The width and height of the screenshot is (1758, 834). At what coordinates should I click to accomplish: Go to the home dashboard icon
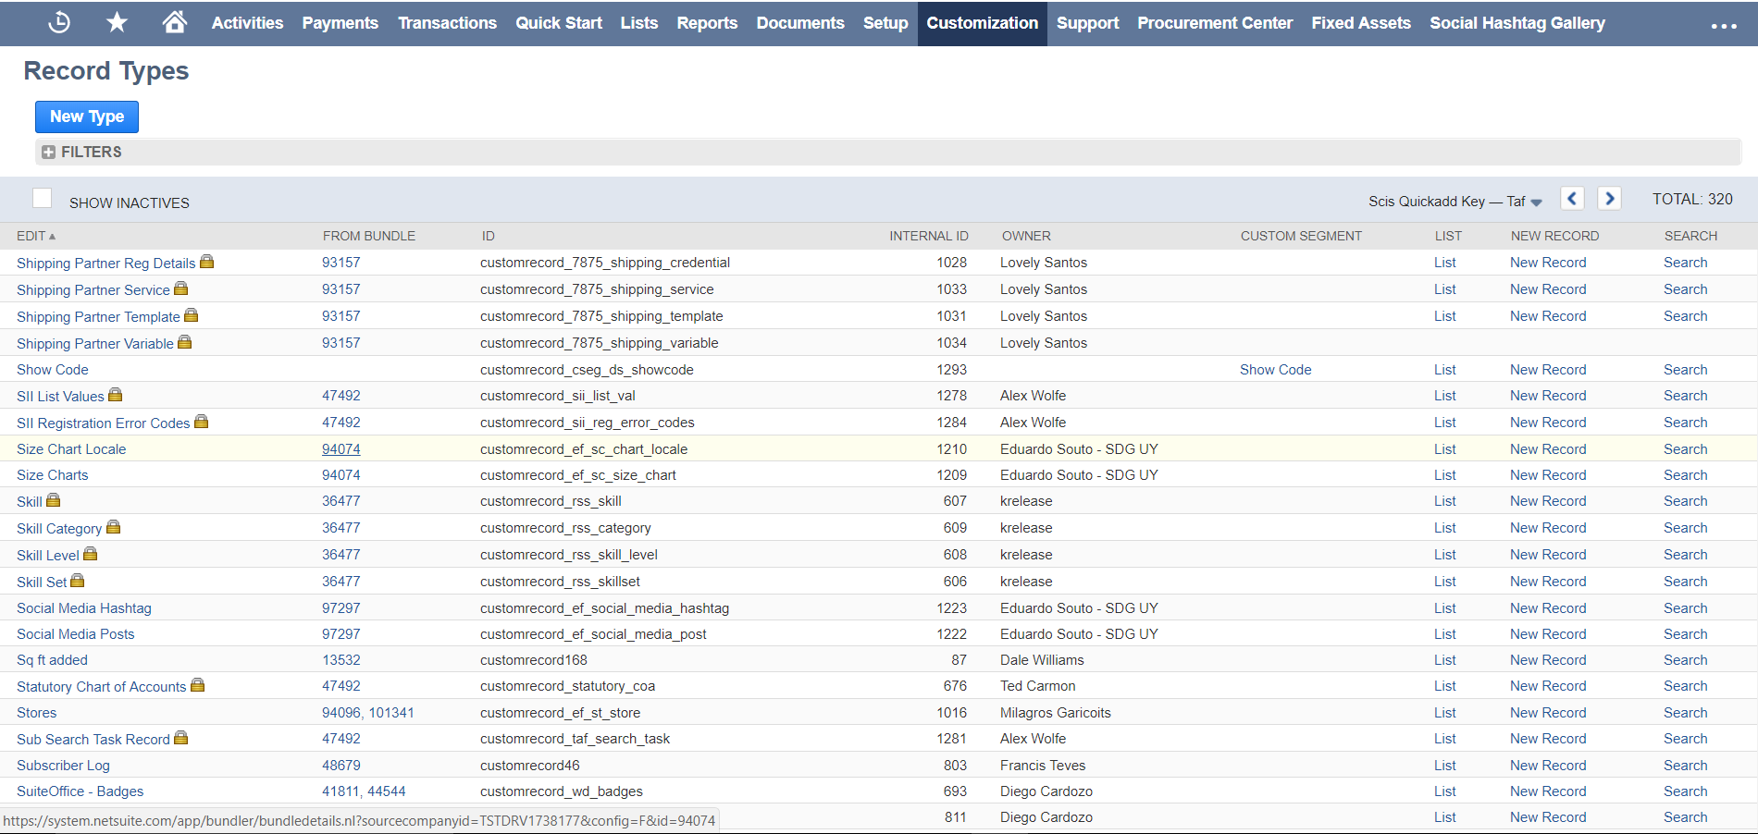174,22
